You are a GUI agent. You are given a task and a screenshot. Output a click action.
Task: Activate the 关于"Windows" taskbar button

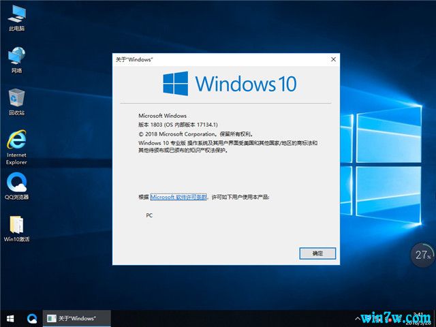click(x=77, y=318)
